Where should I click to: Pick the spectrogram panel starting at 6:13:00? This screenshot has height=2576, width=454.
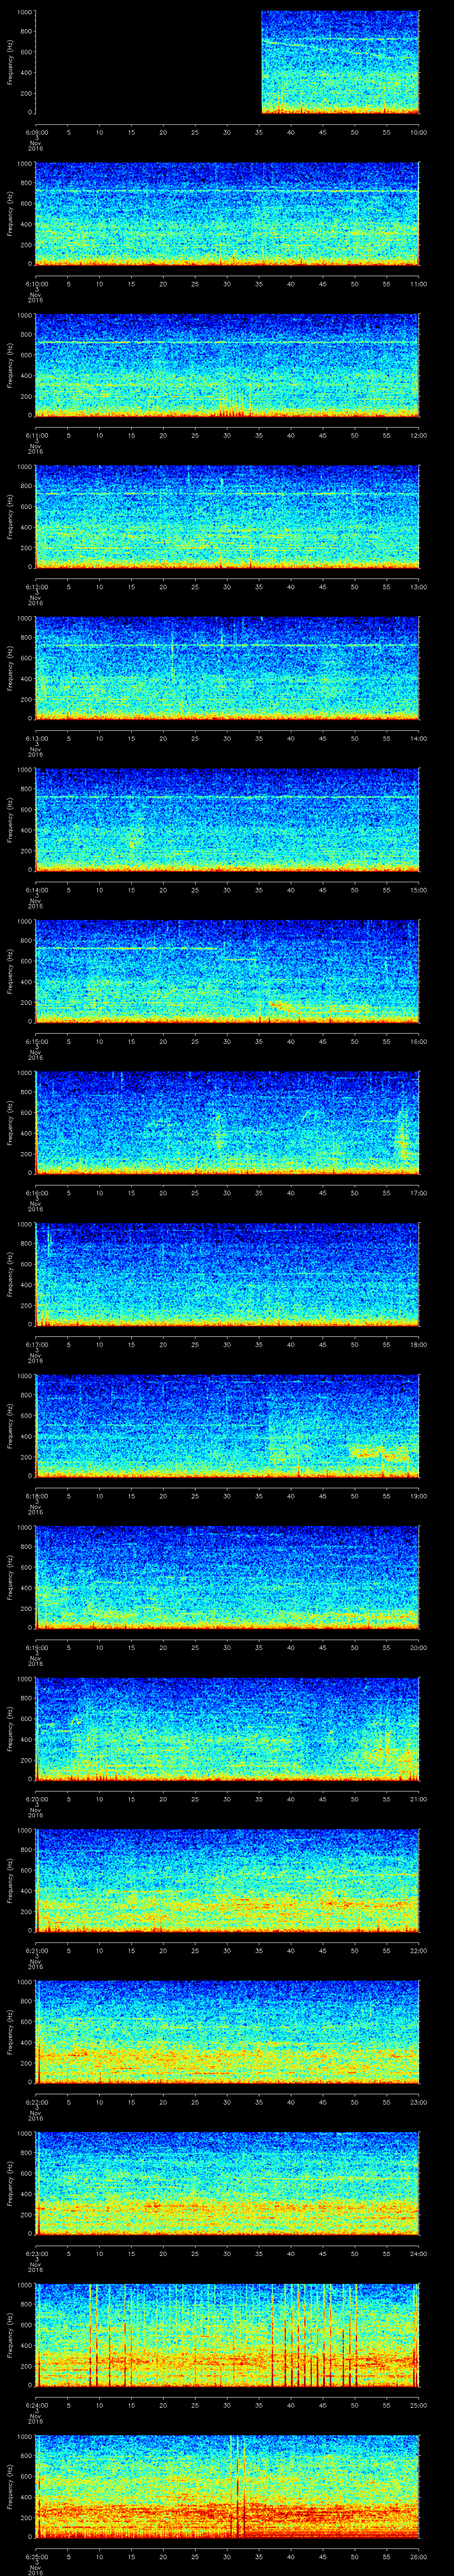[227, 668]
